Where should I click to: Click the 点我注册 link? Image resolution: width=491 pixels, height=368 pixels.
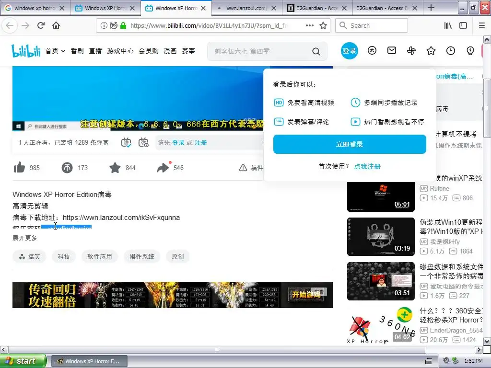click(367, 166)
